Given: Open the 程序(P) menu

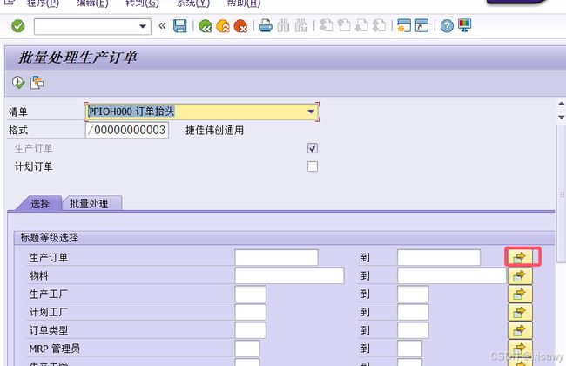Looking at the screenshot, I should (x=43, y=4).
